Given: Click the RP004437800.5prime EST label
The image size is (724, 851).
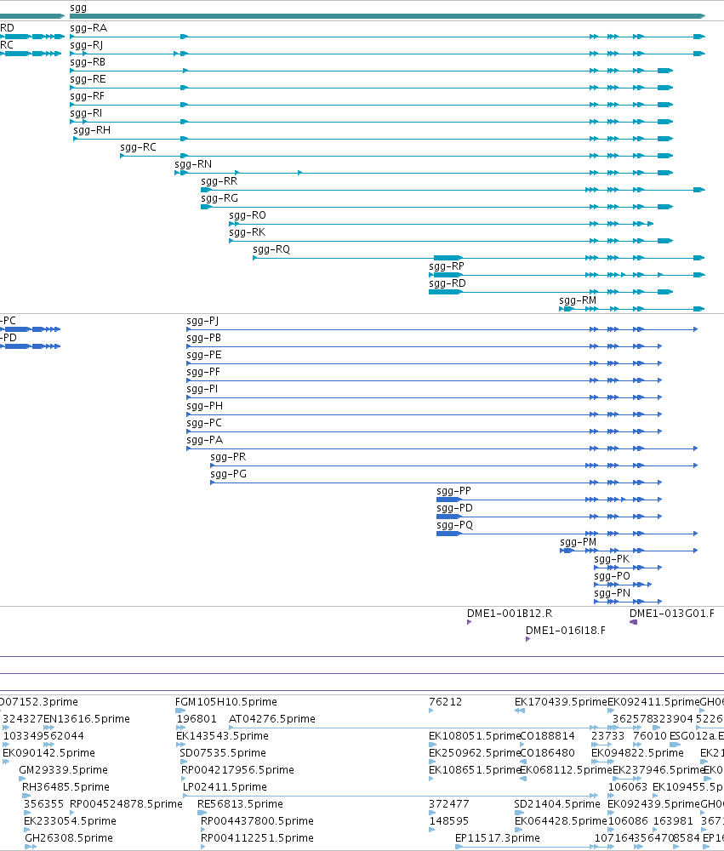Looking at the screenshot, I should coord(257,820).
